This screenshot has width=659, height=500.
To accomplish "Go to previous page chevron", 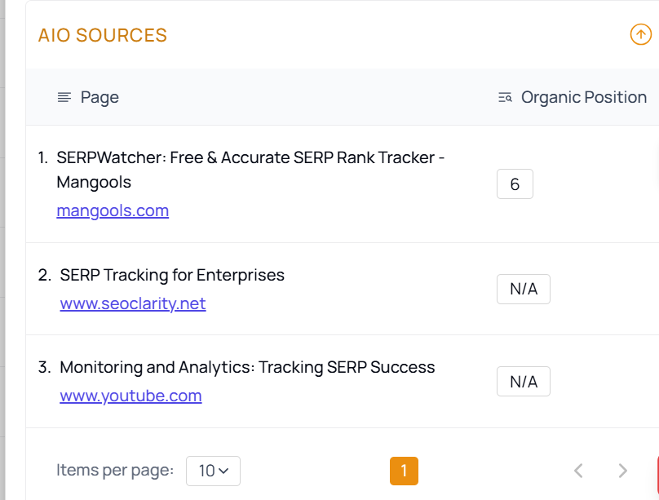I will tap(579, 471).
